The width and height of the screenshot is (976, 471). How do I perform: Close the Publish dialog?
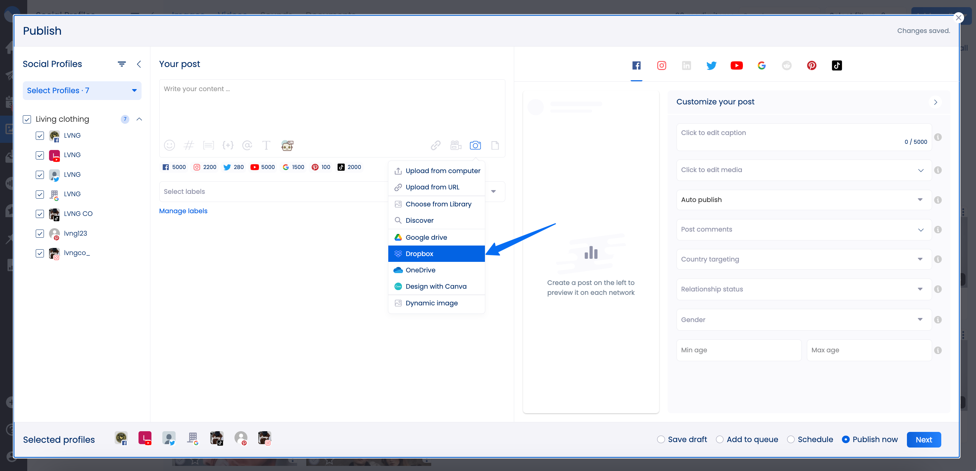tap(959, 17)
